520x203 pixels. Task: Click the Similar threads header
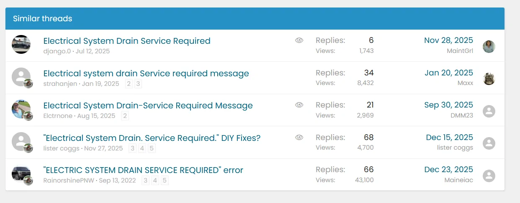pyautogui.click(x=43, y=19)
